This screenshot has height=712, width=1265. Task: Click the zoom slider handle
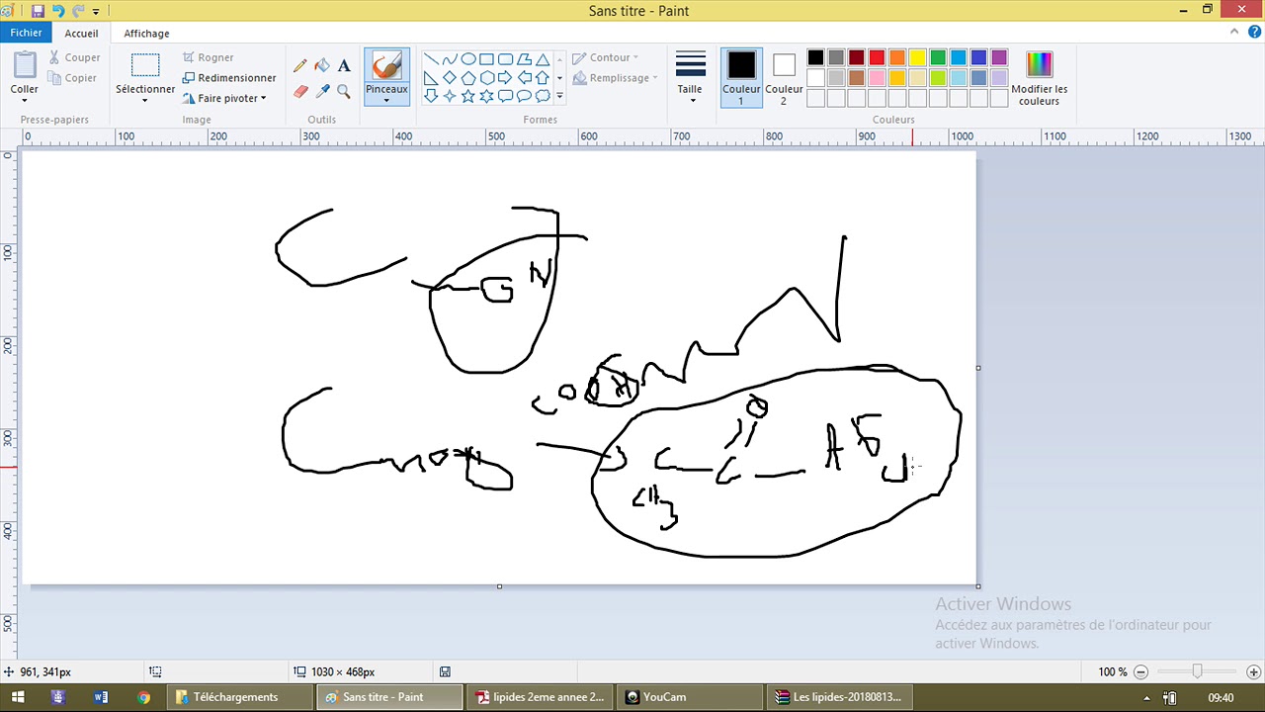point(1197,672)
